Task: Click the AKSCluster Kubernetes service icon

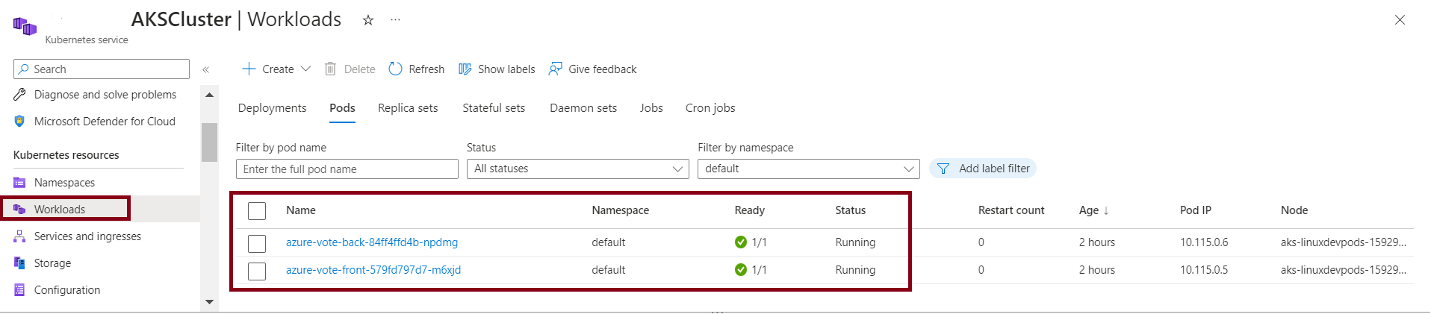Action: [25, 27]
